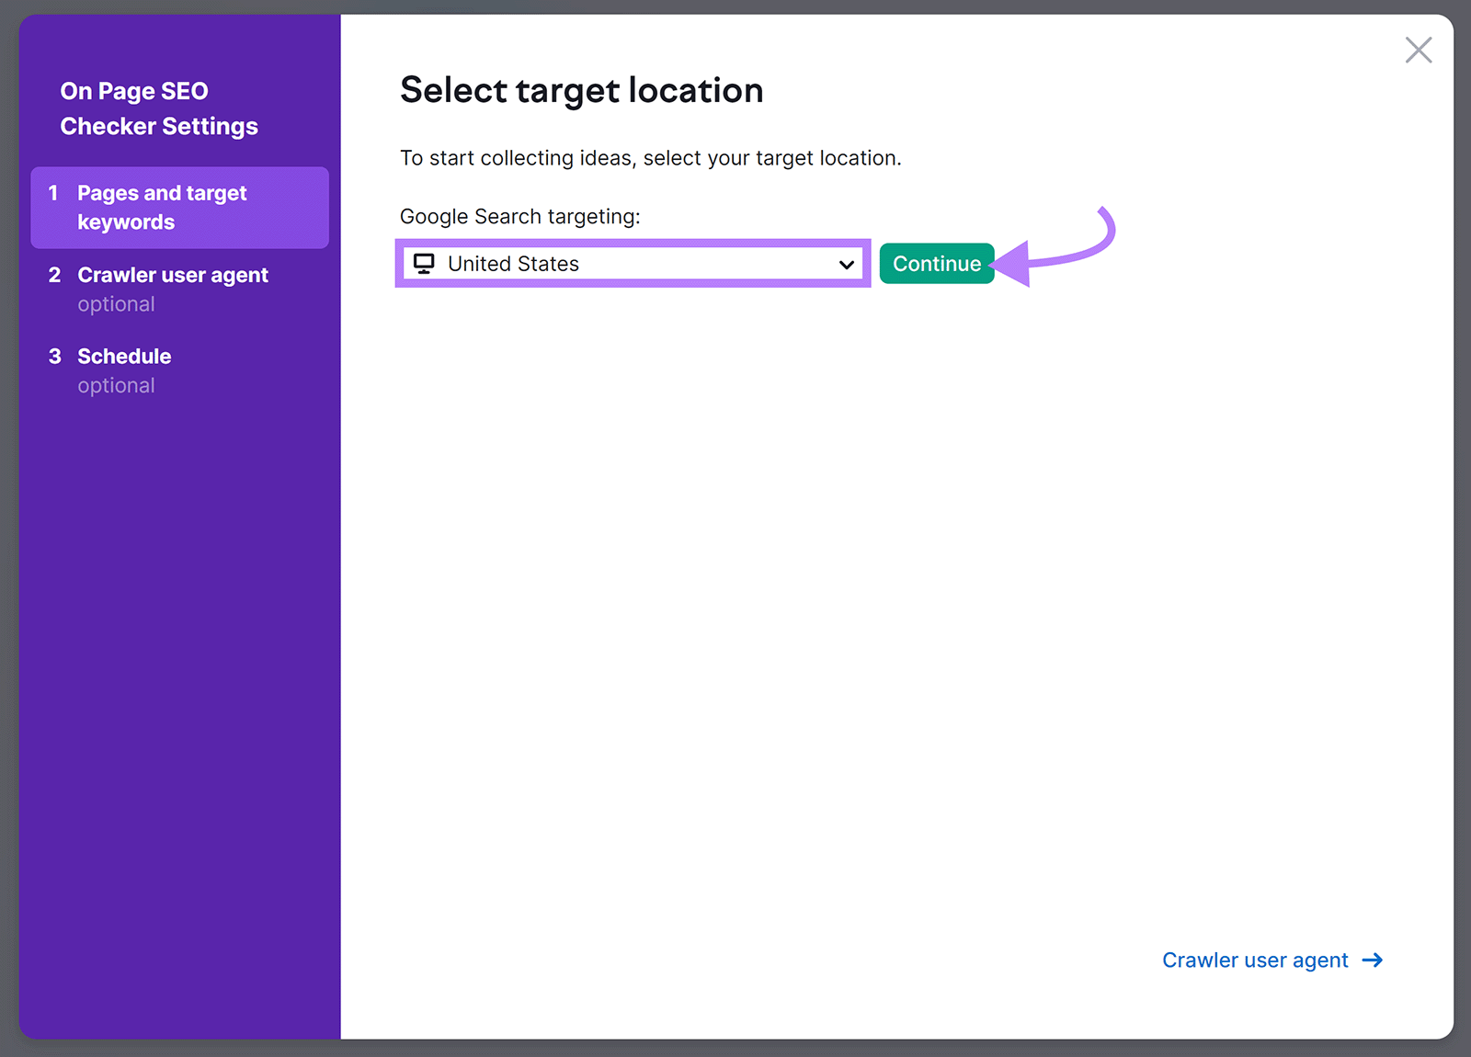Expand the United States location selector
Viewport: 1471px width, 1057px height.
click(632, 264)
